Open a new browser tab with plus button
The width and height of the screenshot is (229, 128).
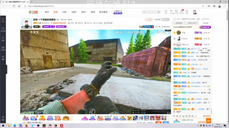click(x=31, y=2)
